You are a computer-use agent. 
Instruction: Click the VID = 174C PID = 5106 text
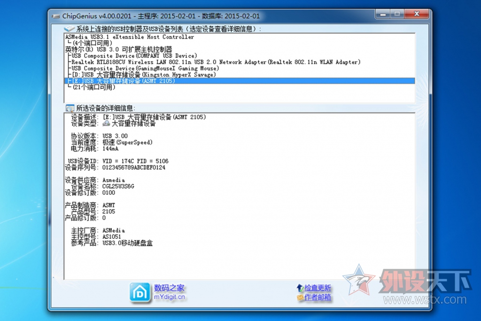click(x=135, y=161)
